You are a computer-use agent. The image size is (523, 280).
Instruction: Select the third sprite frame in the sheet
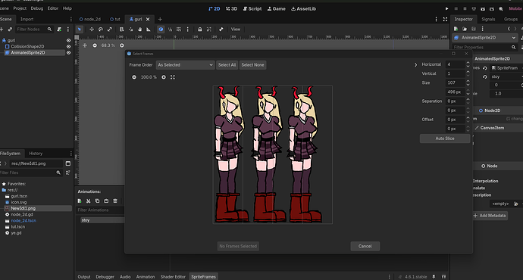[x=287, y=155]
